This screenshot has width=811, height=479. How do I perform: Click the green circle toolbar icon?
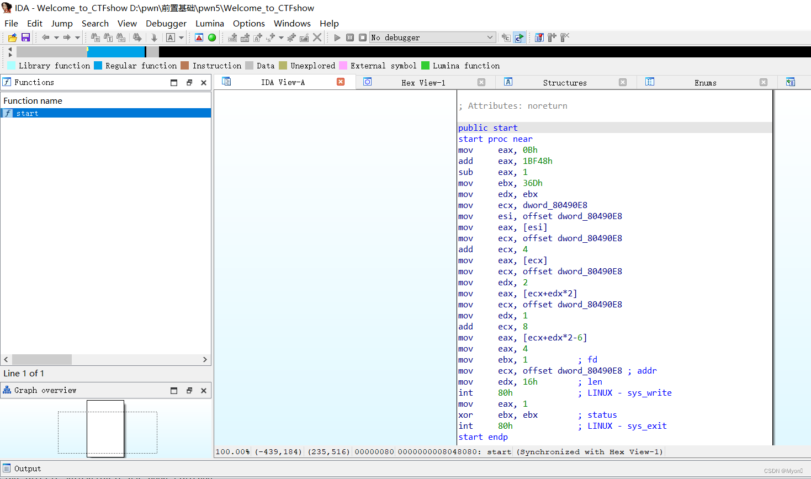[x=212, y=38]
